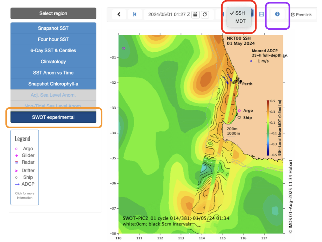Select 6-Day SST & Centiles
Image resolution: width=322 pixels, height=242 pixels.
pyautogui.click(x=53, y=51)
